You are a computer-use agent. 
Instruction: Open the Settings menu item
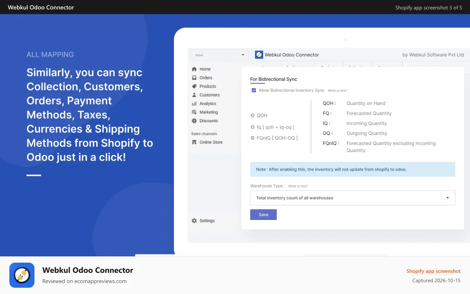(x=207, y=221)
